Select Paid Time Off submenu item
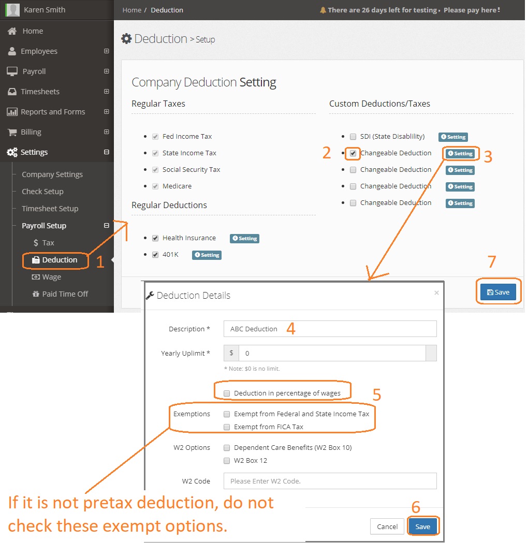This screenshot has width=527, height=556. coord(65,294)
